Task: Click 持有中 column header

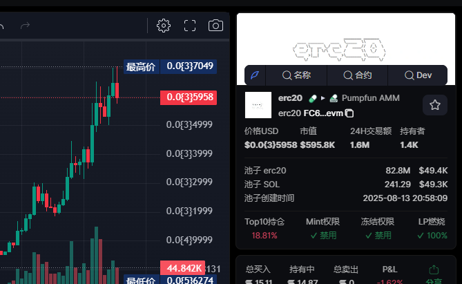Action: point(302,269)
